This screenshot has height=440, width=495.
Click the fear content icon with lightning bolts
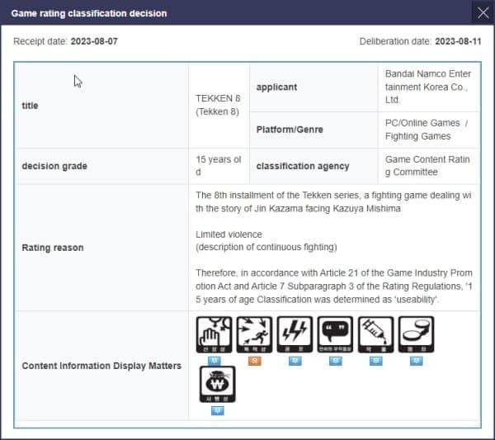coord(295,334)
